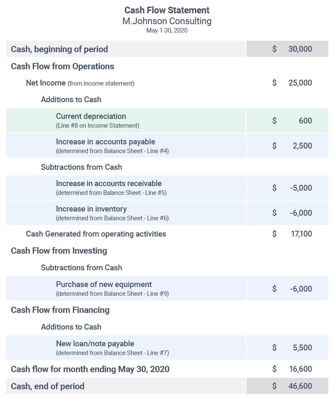Click the Cash Flow from Investing header
The height and width of the screenshot is (398, 334).
[59, 251]
